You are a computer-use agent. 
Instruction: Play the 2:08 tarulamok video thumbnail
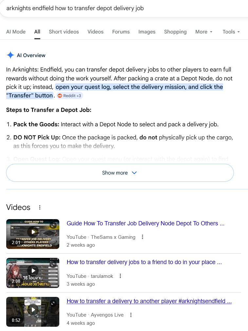pos(33,273)
